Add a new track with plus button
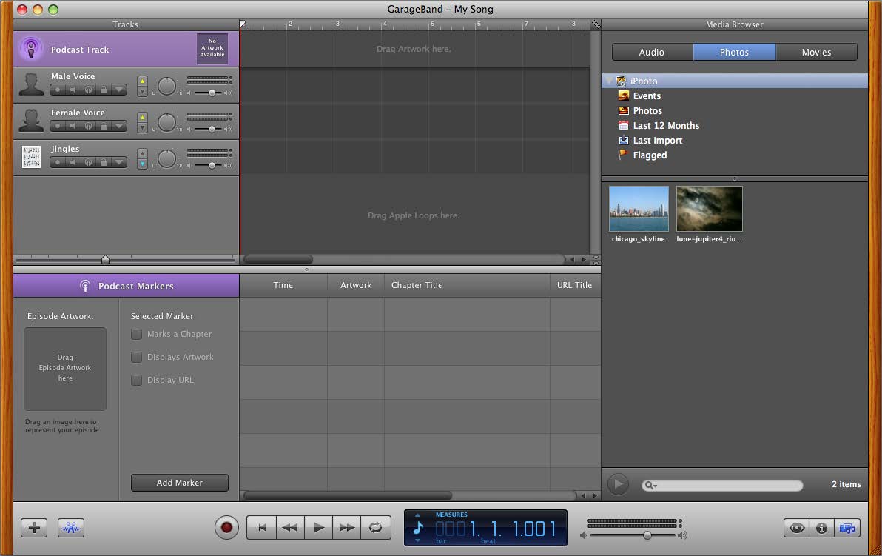The width and height of the screenshot is (882, 556). click(34, 528)
